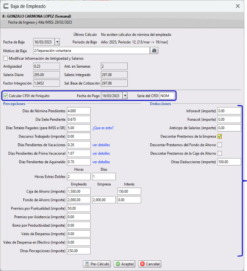Click the Otras Deducciones importe field
The height and width of the screenshot is (271, 247).
(229, 162)
